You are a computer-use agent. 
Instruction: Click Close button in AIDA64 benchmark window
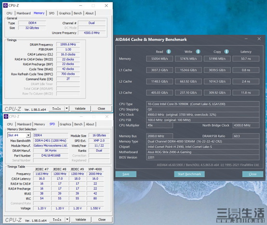click(253, 174)
